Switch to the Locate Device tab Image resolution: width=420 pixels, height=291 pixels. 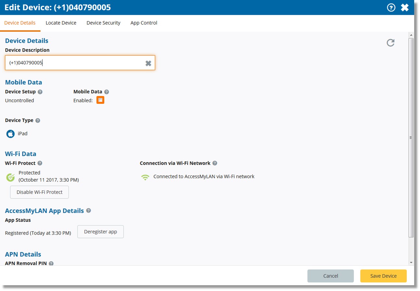click(x=61, y=23)
